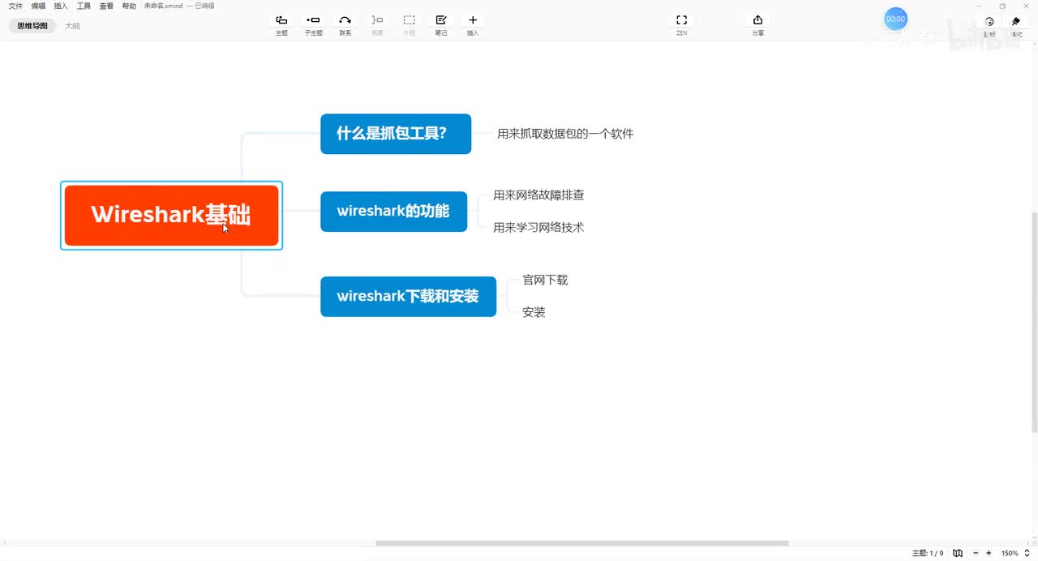Screen dimensions: 1038x561
Task: Open the Edit (编辑) menu
Action: tap(38, 6)
